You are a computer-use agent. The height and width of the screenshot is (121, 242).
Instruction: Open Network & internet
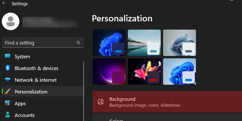pyautogui.click(x=43, y=80)
